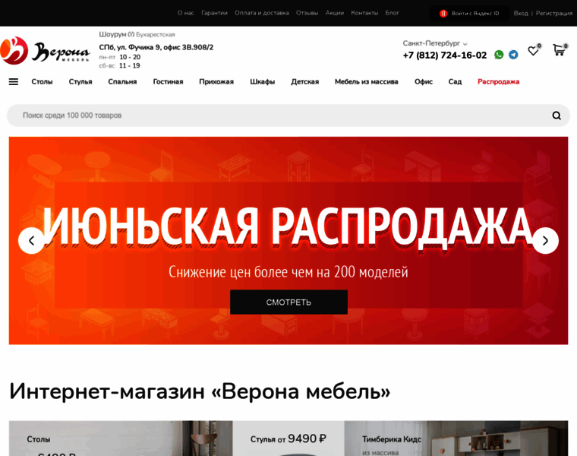
Task: Call phone number +7 (812) 724-16-02
Action: (445, 55)
